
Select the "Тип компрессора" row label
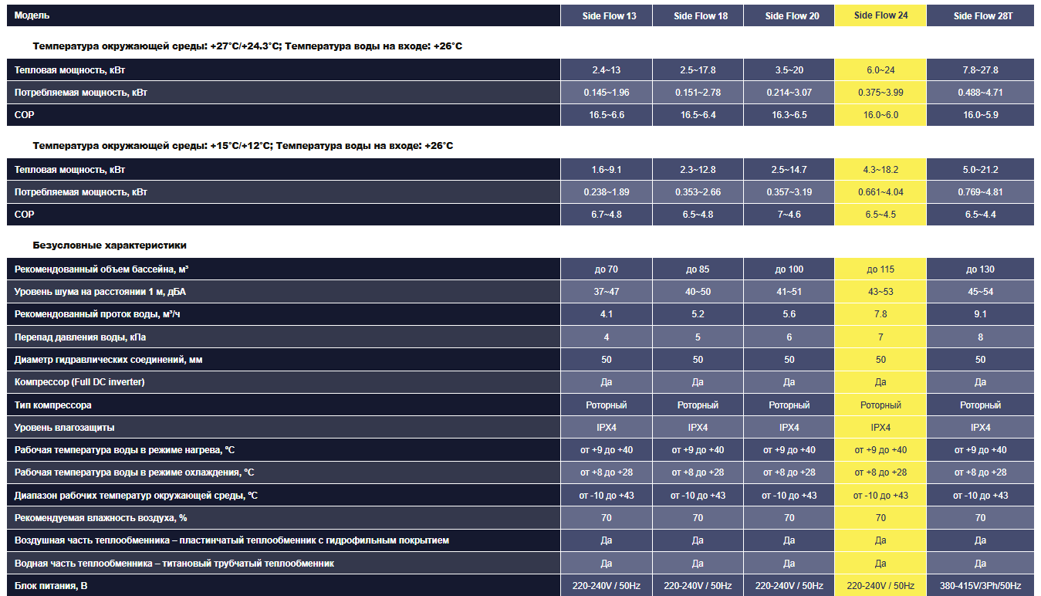(53, 405)
